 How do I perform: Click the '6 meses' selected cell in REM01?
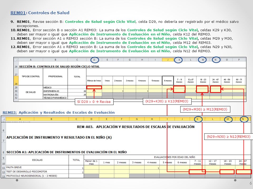pos(168,81)
